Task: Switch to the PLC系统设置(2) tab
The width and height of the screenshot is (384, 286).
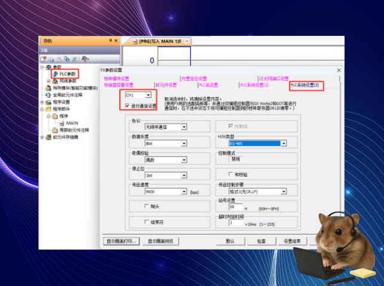Action: coord(305,85)
